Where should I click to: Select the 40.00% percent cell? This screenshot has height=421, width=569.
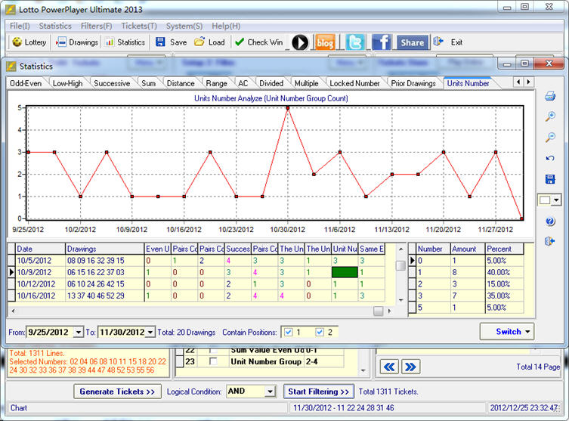coord(505,272)
